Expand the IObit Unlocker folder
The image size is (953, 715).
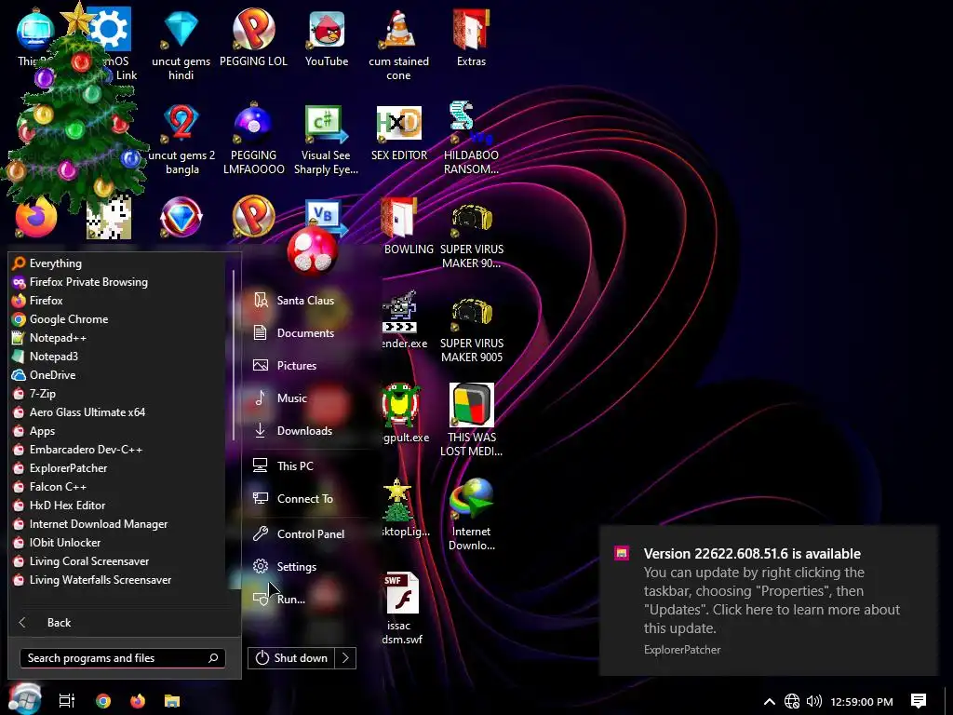coord(118,543)
